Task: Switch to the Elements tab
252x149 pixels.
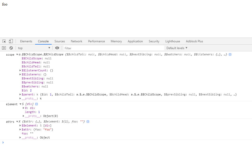Action: click(x=26, y=41)
